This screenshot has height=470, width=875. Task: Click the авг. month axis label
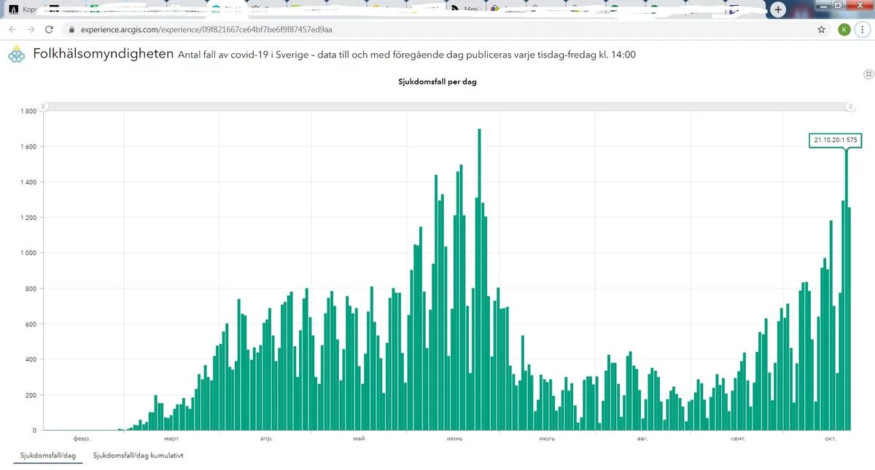coord(642,439)
